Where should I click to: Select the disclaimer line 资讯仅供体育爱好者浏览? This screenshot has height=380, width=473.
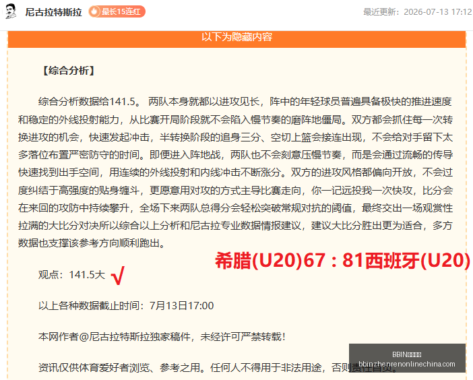[217, 367]
